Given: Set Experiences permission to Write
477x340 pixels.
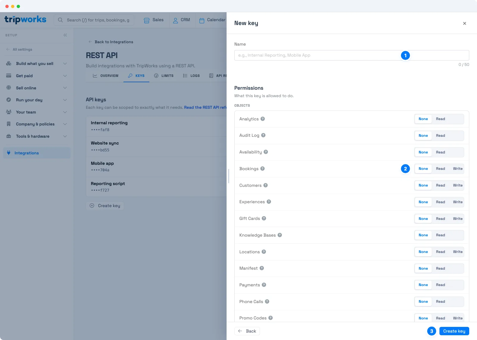Looking at the screenshot, I should [x=458, y=202].
